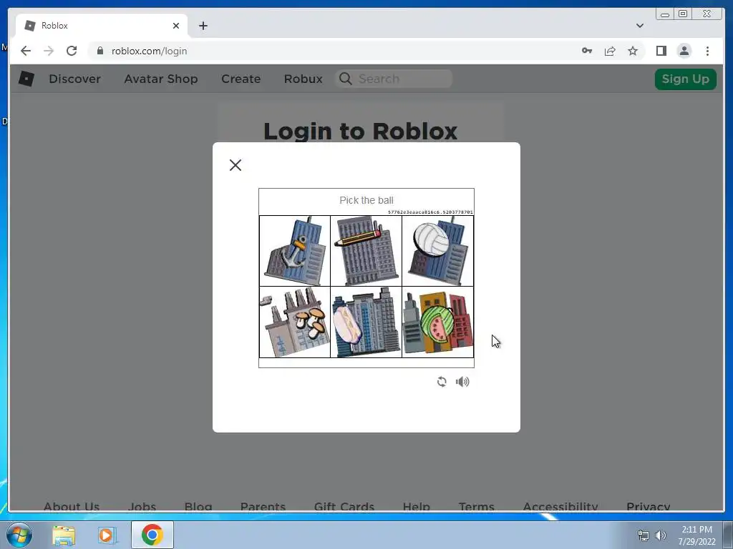Image resolution: width=733 pixels, height=549 pixels.
Task: Expand the tab search dropdown arrow
Action: [x=639, y=26]
